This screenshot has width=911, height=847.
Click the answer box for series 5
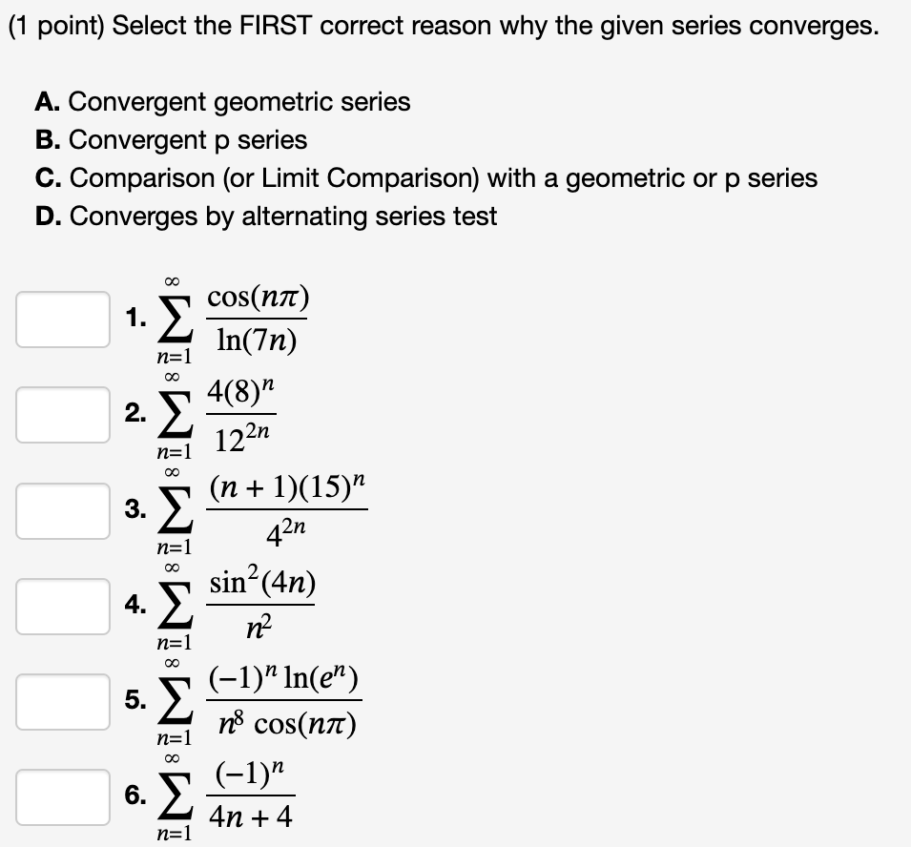click(x=61, y=701)
